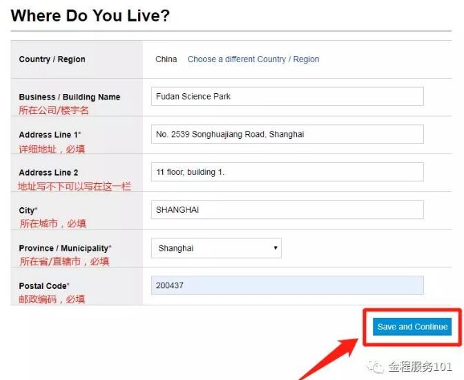This screenshot has width=464, height=380.
Task: Open the Province / Municipality dropdown showing Shanghai
Action: (216, 248)
